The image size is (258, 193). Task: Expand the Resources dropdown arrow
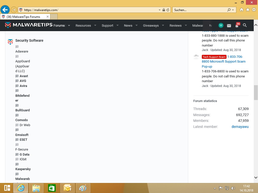(95, 25)
